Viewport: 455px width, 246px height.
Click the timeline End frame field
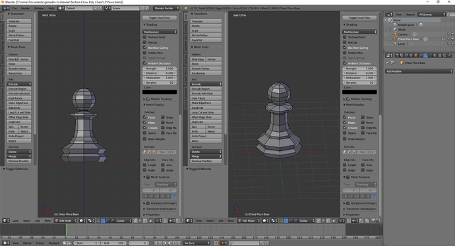113,243
